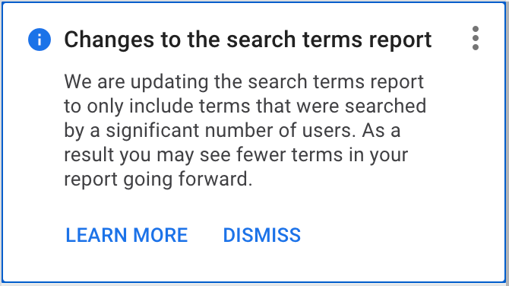Click the white 'i' inside the blue circle
The image size is (509, 286).
point(40,40)
